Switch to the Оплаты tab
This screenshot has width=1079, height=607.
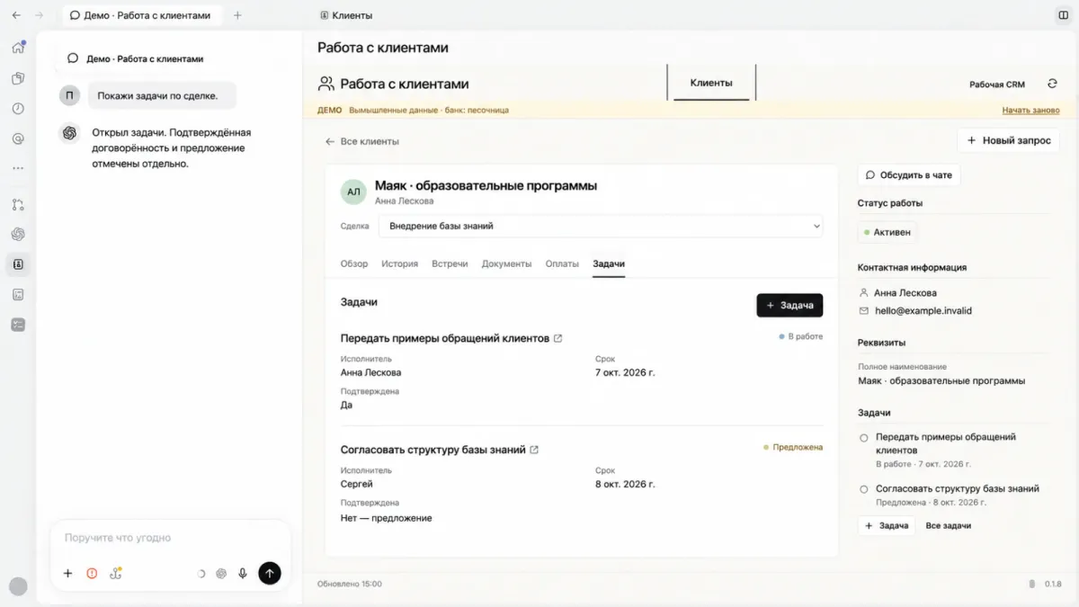coord(562,263)
